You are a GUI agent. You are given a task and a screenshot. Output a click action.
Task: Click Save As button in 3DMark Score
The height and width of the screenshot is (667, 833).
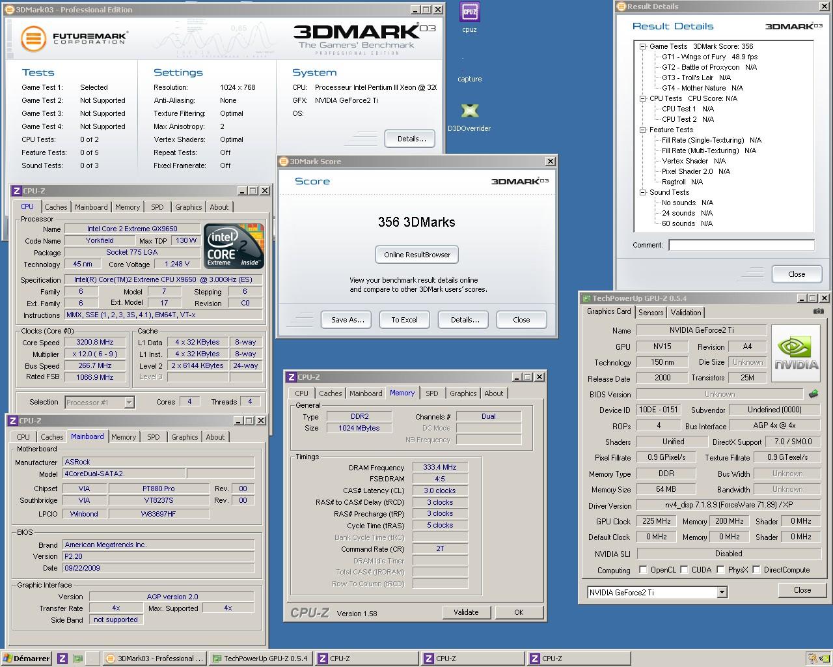[348, 320]
